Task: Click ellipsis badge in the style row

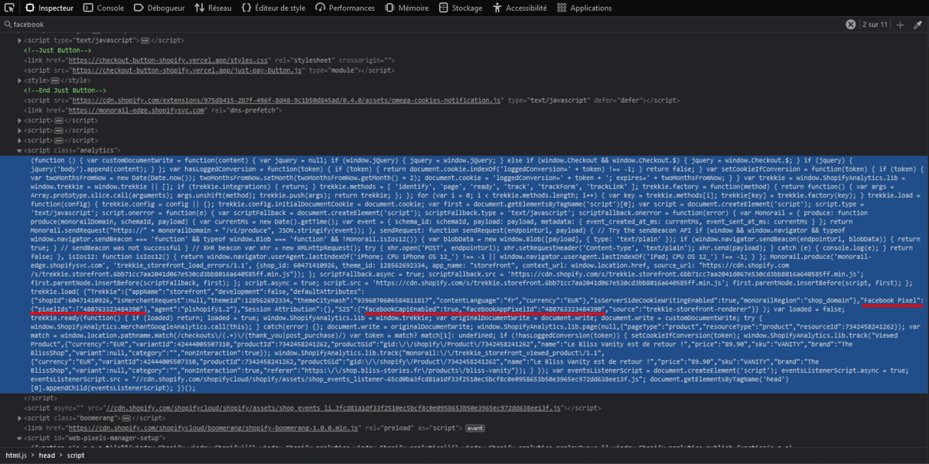Action: (56, 80)
